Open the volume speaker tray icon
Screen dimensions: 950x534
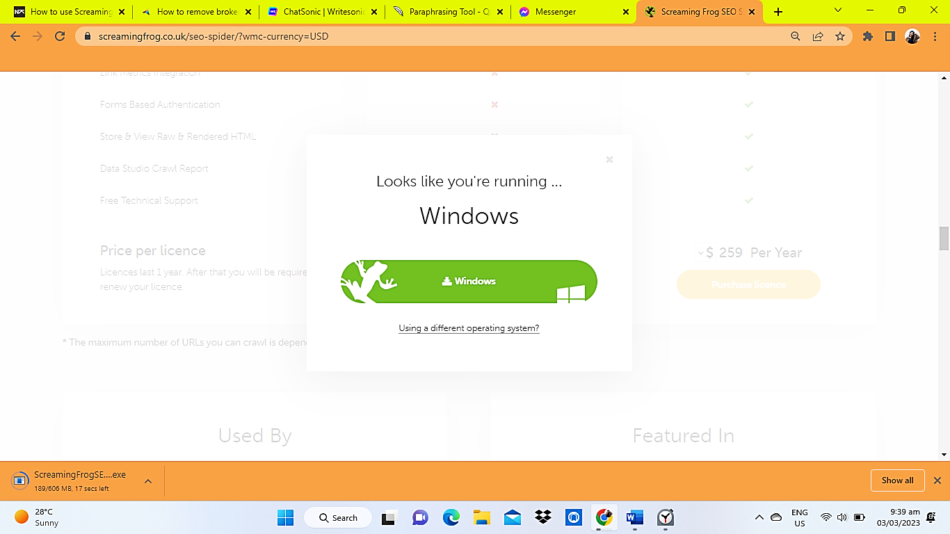click(x=842, y=517)
